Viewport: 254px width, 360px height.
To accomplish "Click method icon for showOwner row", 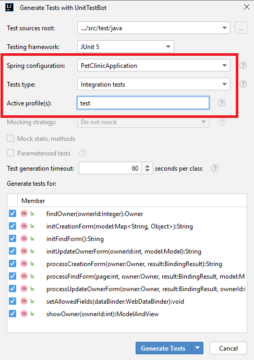I will coord(24,314).
